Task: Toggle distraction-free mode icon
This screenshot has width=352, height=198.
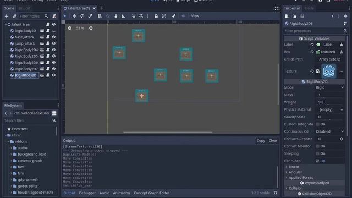Action: pos(277,8)
